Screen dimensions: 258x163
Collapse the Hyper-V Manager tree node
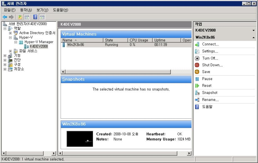[x=16, y=42]
